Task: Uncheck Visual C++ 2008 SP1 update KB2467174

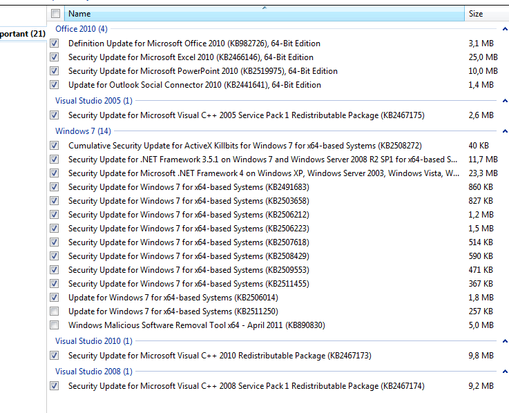Action: [54, 386]
